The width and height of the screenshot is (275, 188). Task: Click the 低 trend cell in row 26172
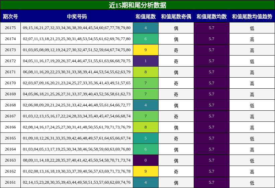[x=252, y=61]
